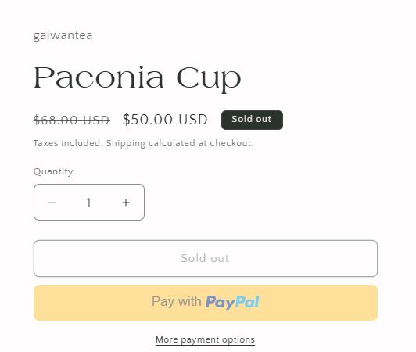Decrease quantity with the minus icon
416x352 pixels.
pos(52,203)
